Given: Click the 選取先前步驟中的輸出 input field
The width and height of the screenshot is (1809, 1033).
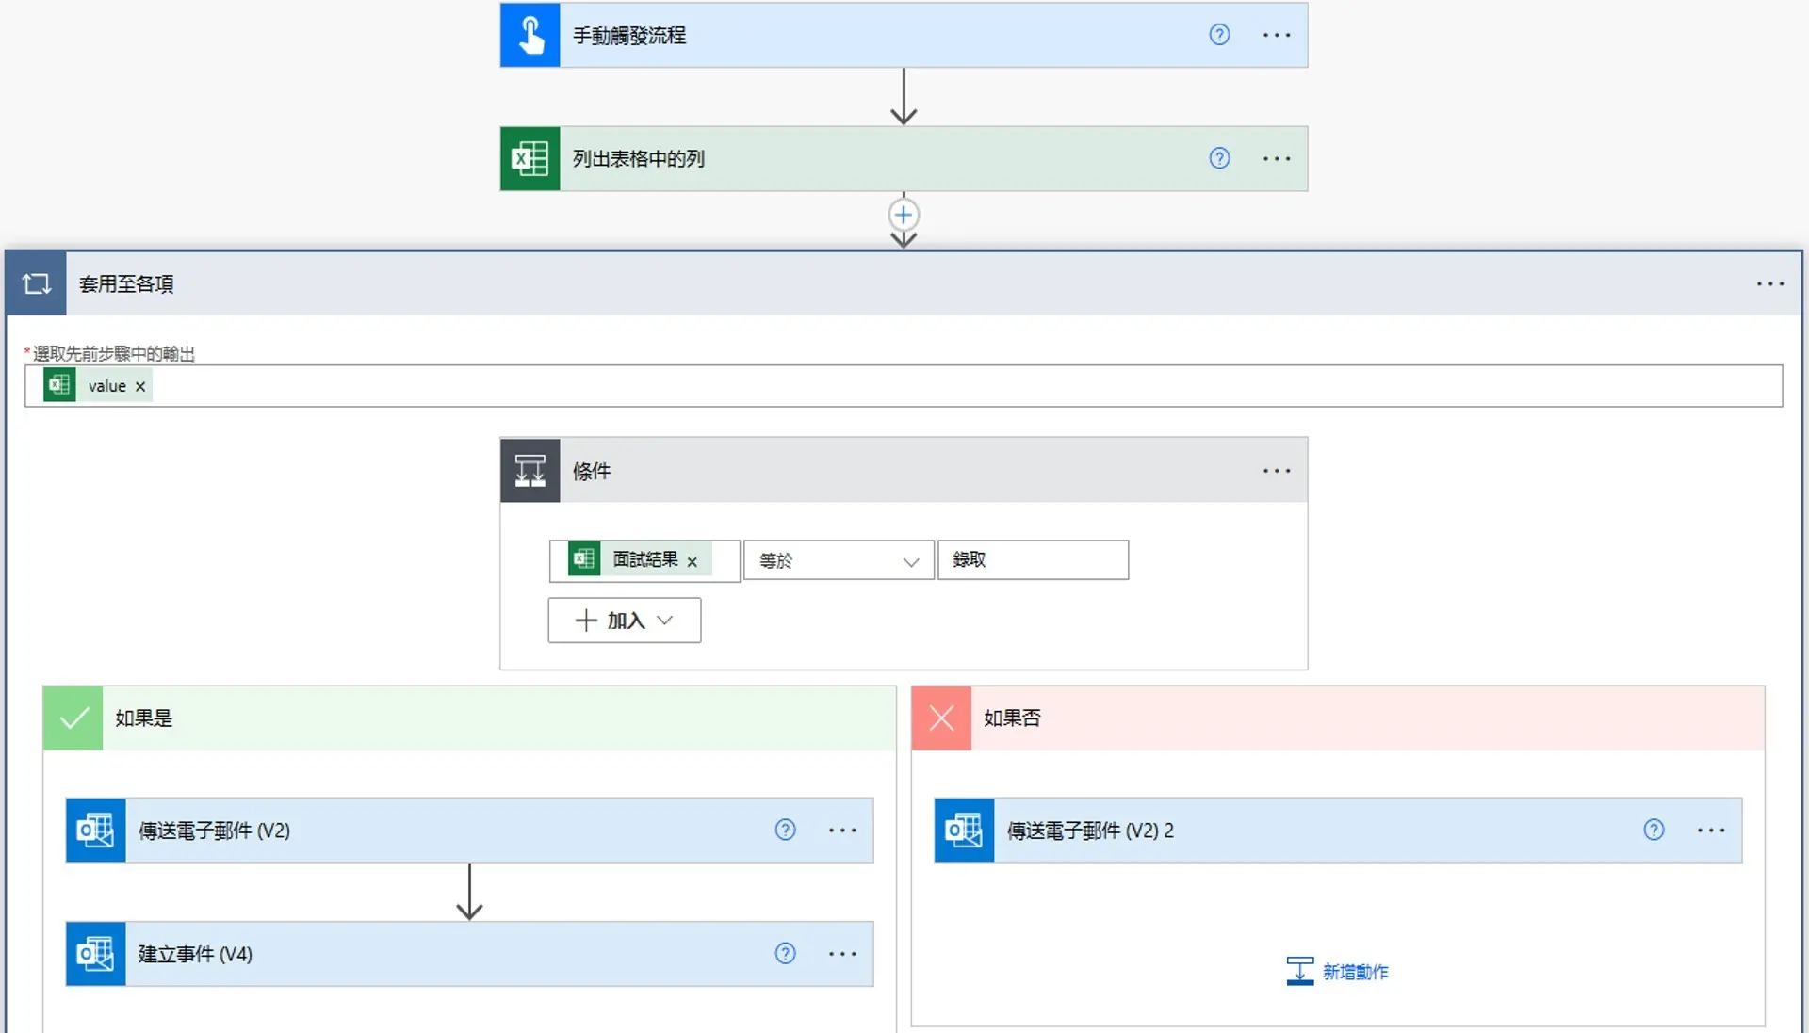Looking at the screenshot, I should pyautogui.click(x=904, y=386).
